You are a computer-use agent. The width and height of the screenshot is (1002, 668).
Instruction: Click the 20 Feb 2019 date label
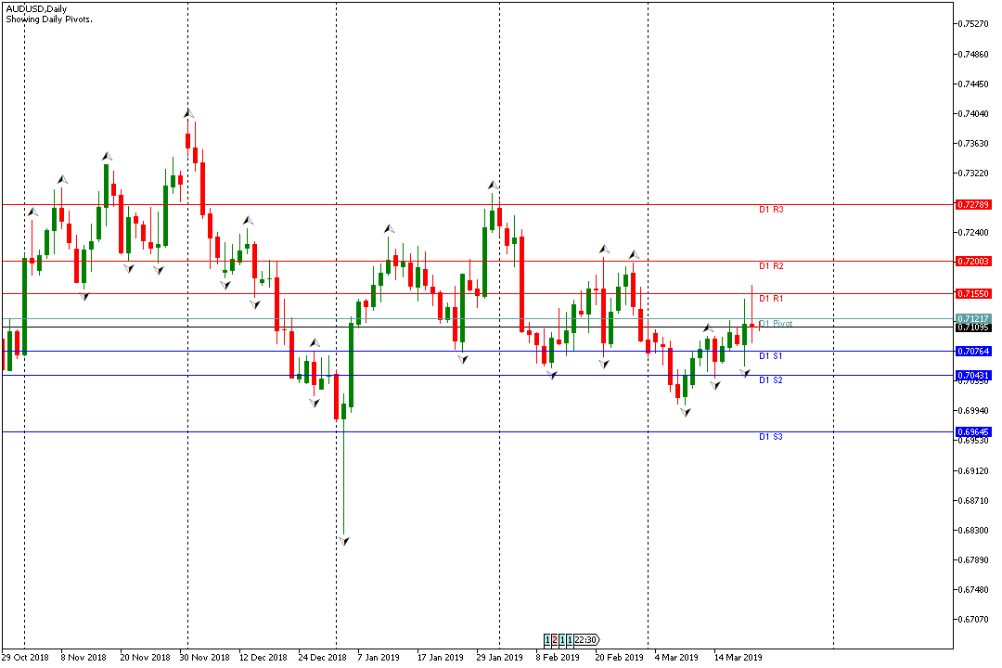click(x=619, y=657)
